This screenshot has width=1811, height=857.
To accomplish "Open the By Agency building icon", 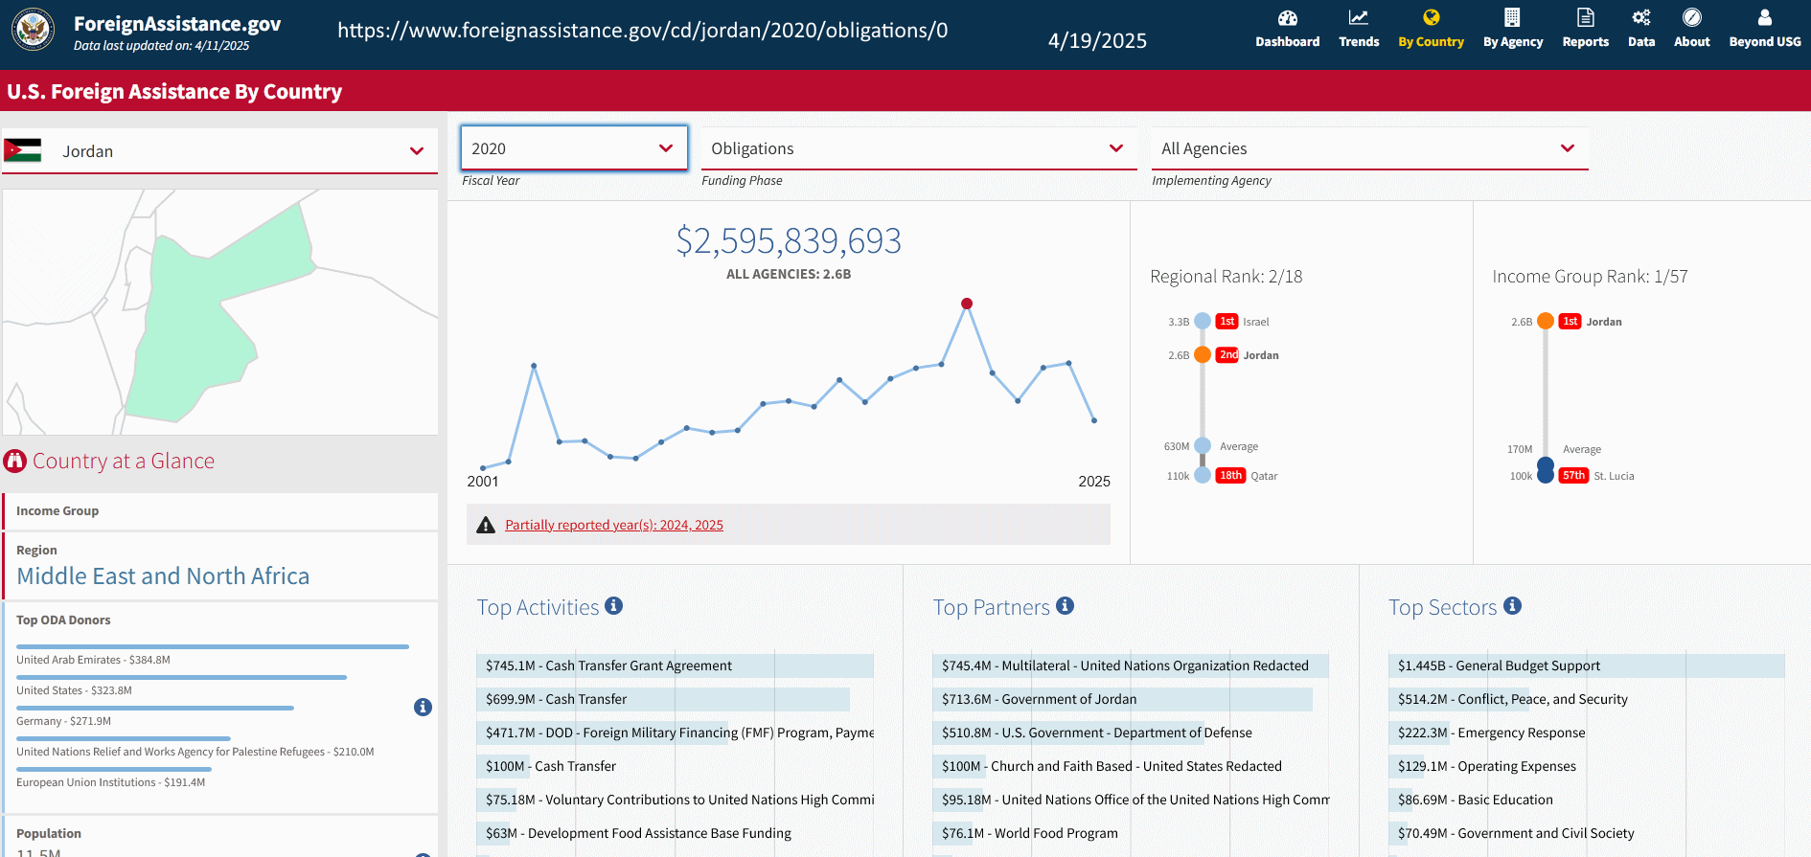I will point(1512,17).
